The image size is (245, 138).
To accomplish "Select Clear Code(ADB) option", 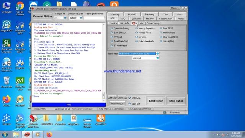I will 169,37.
